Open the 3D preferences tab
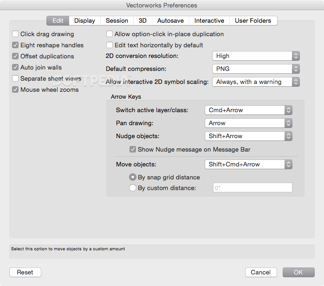 click(143, 21)
